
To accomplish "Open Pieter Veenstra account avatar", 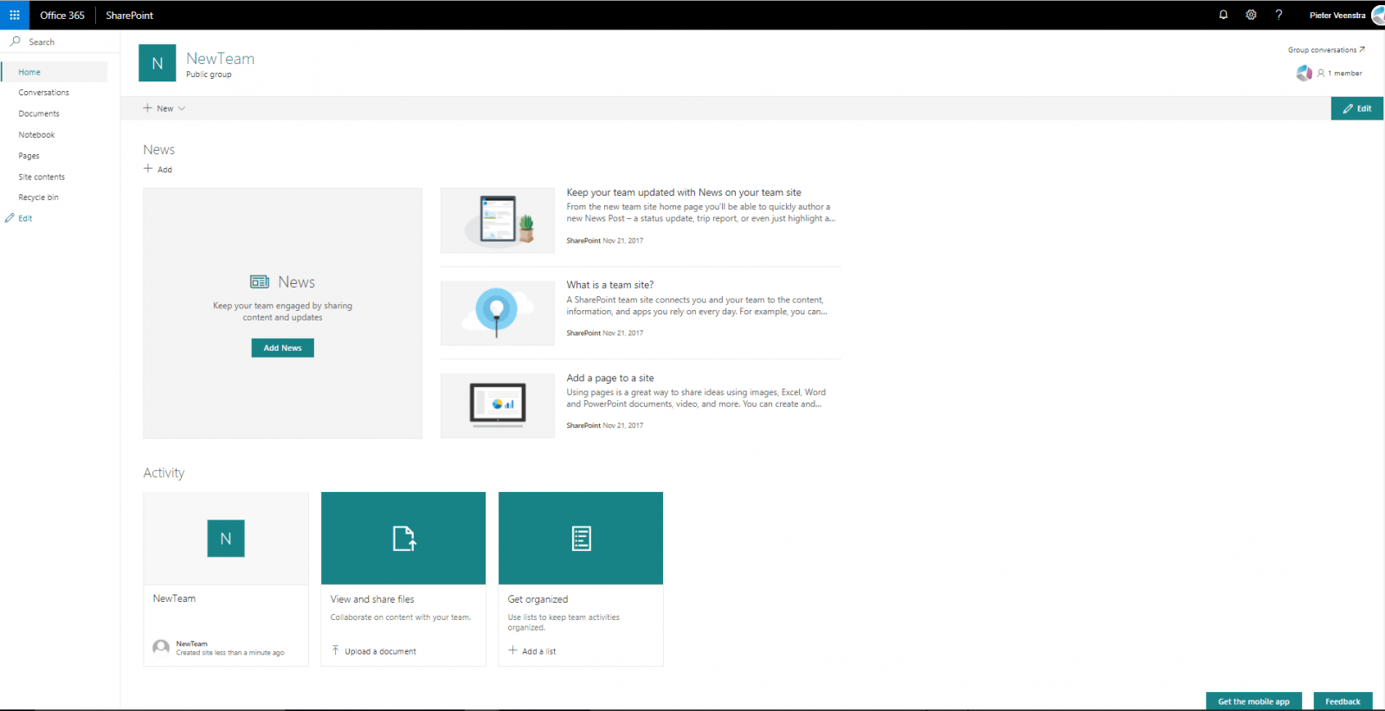I will [1378, 15].
